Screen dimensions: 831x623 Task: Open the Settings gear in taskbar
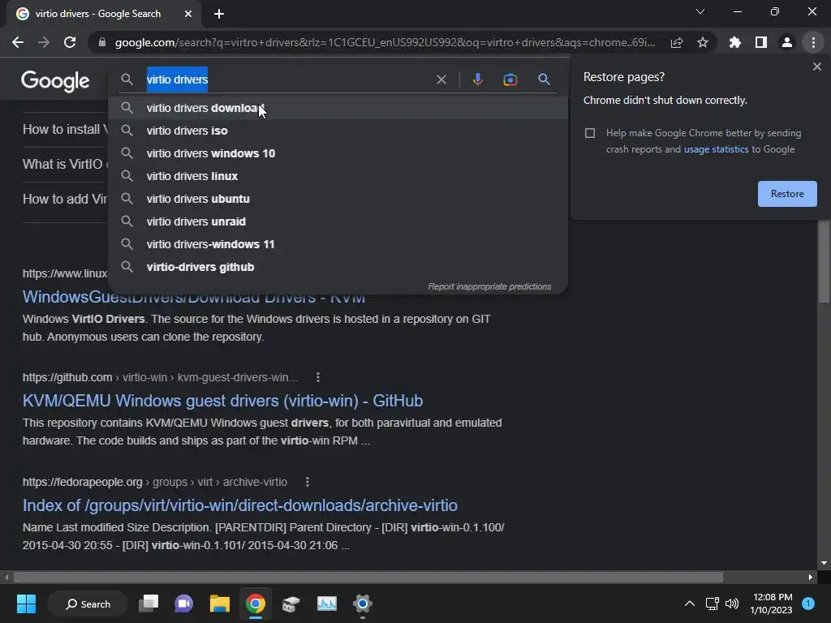click(363, 604)
